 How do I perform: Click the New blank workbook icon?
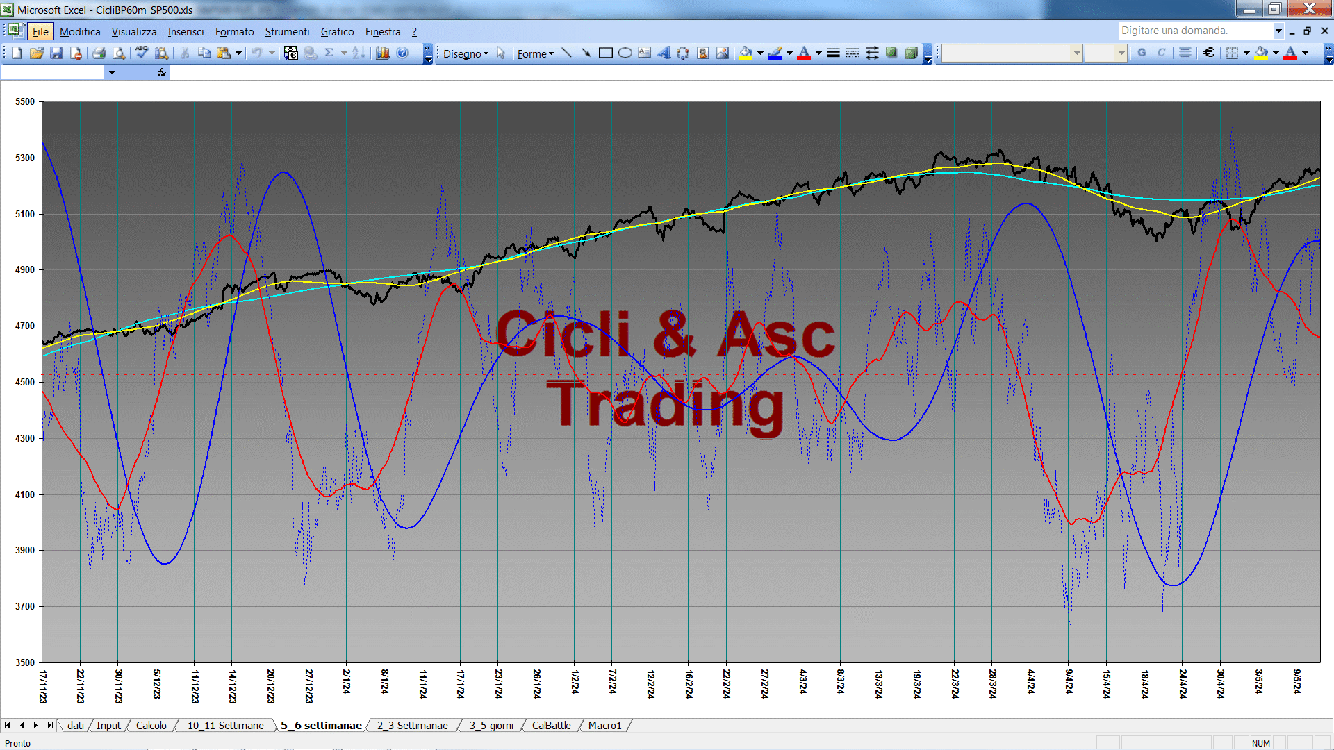[x=17, y=53]
